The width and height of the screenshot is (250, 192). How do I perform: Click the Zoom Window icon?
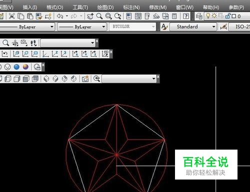pos(108,16)
